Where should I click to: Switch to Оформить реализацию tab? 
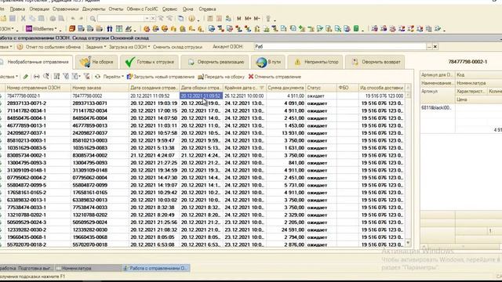coord(214,62)
